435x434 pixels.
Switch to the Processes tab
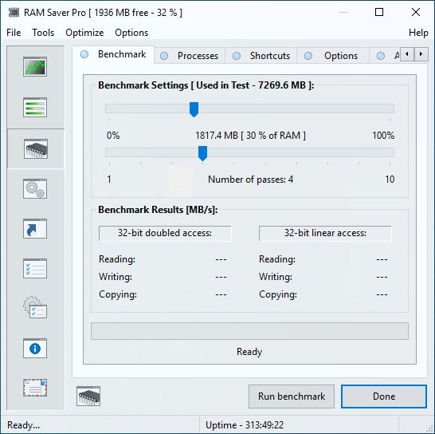point(190,56)
